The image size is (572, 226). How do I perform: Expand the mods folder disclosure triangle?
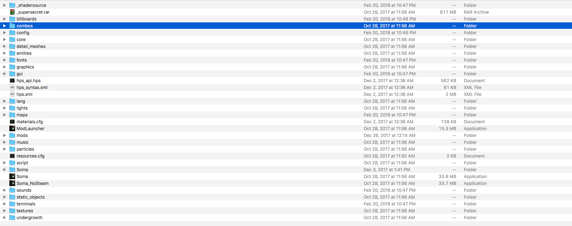[x=4, y=136]
